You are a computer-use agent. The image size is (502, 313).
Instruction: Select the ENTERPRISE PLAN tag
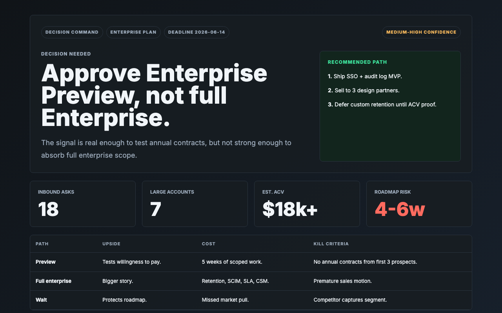click(133, 32)
